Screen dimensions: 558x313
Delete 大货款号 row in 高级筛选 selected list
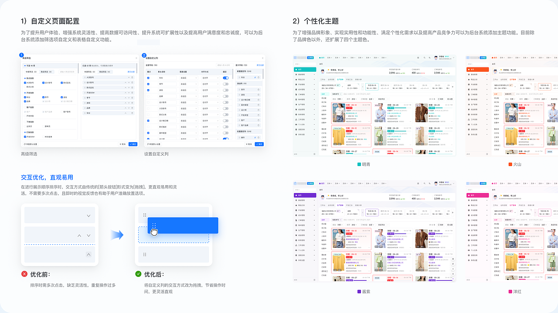coord(132,77)
